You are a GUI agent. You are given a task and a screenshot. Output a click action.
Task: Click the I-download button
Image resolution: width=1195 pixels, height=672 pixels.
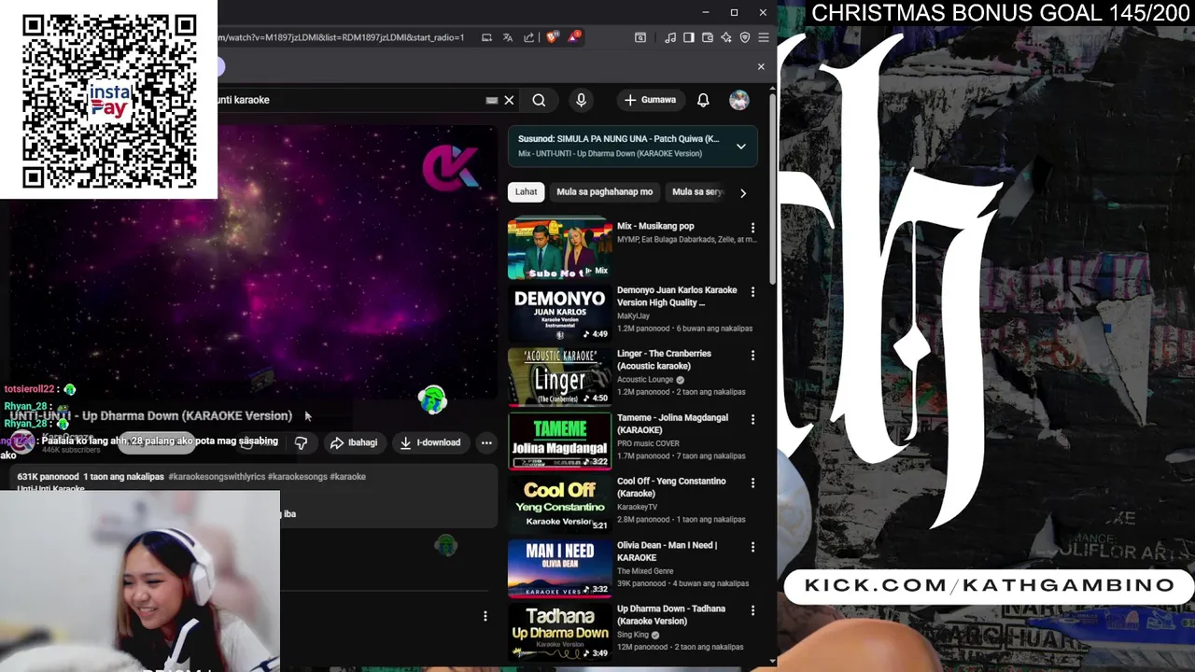coord(430,442)
